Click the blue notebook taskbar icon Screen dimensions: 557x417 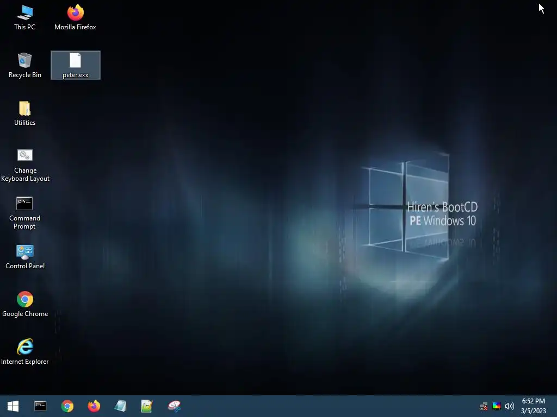point(120,406)
